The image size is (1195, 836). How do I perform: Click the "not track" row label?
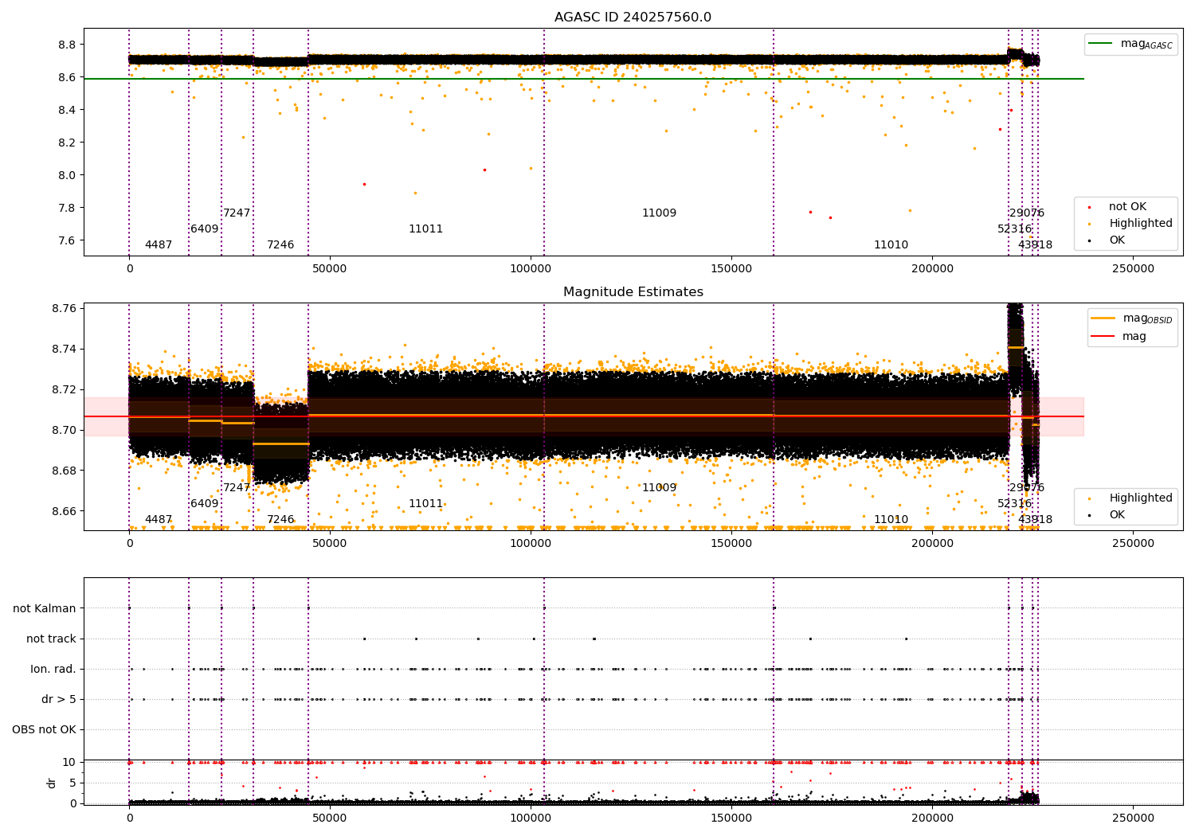[51, 639]
